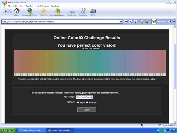Switch to X-Rite MSN Explorer taskbar button
Image resolution: width=177 pixels, height=133 pixels.
pyautogui.click(x=60, y=130)
